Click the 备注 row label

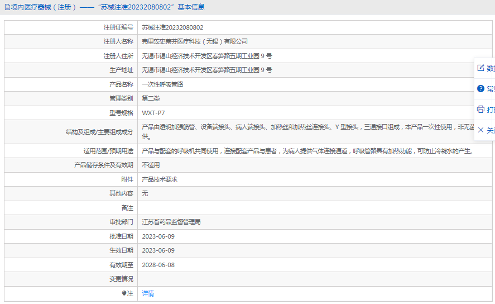(x=127, y=208)
